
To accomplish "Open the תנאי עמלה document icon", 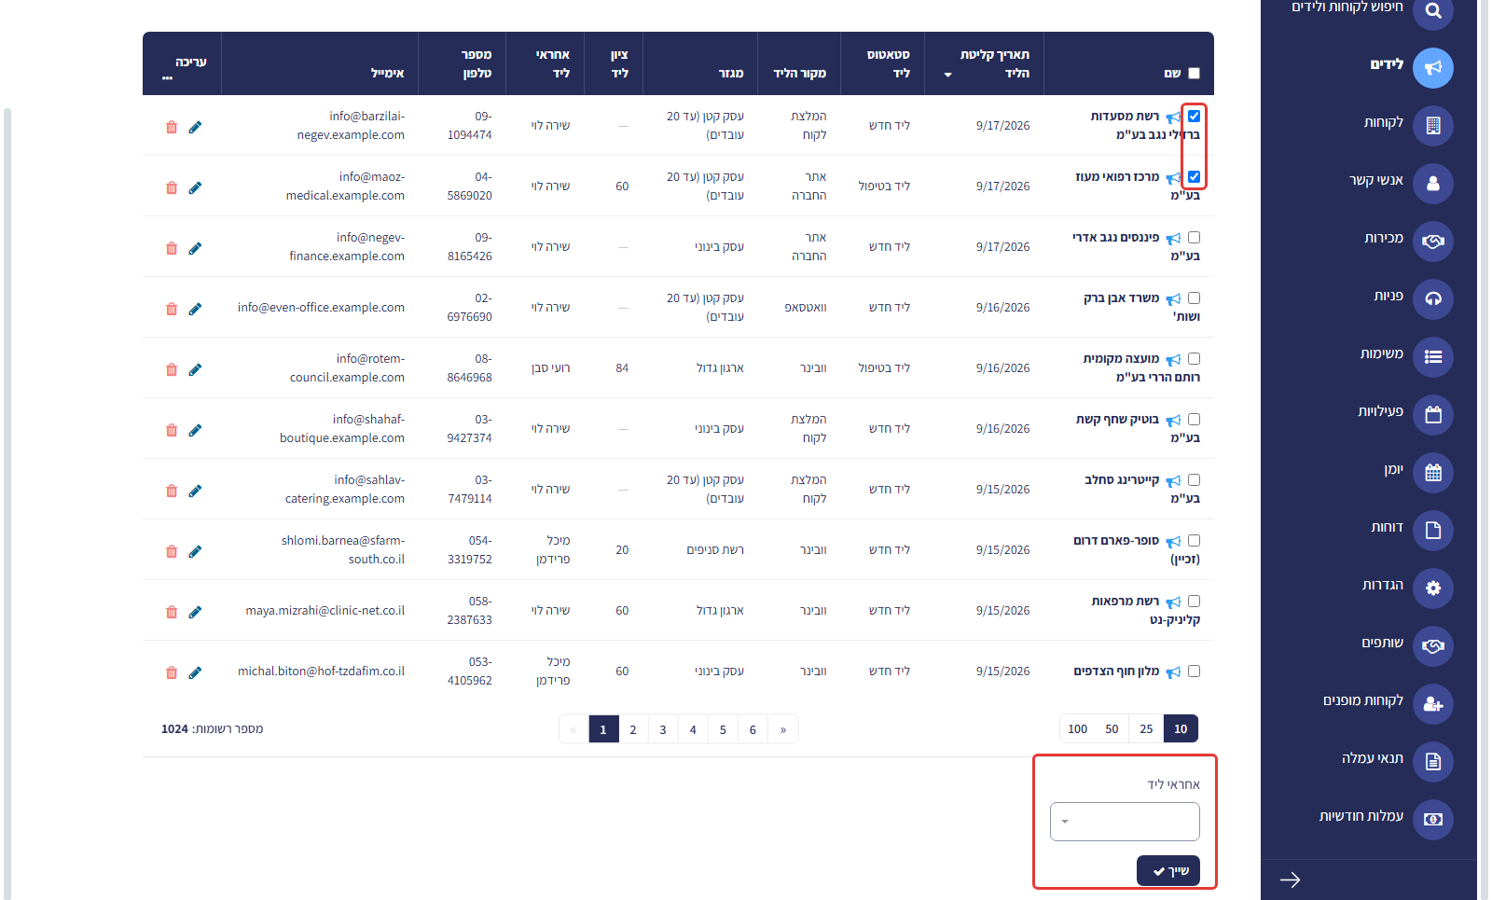I will point(1433,762).
